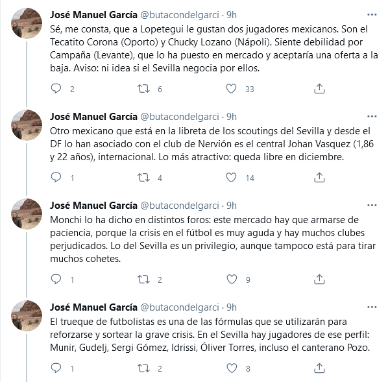
Task: Like the trueque tweet with 8 likes
Action: pyautogui.click(x=232, y=368)
